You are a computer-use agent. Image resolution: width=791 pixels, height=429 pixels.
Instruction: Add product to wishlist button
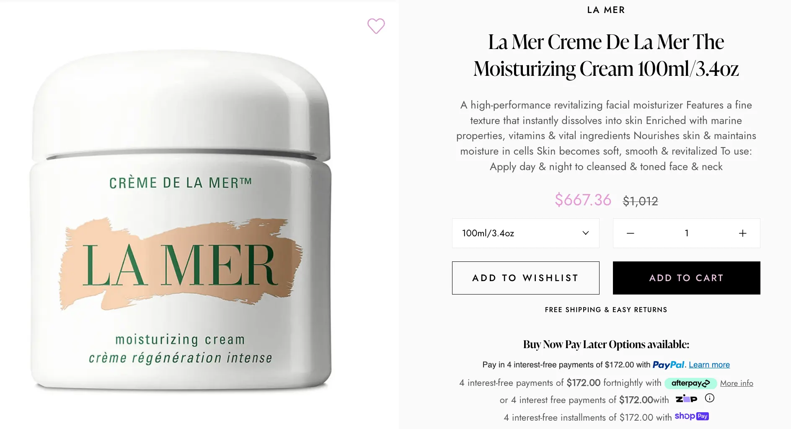coord(526,278)
